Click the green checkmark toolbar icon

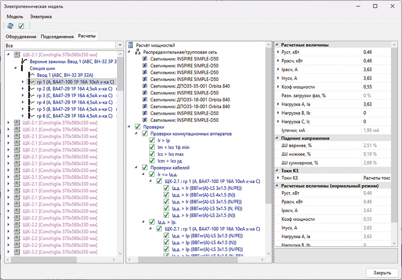click(x=21, y=26)
